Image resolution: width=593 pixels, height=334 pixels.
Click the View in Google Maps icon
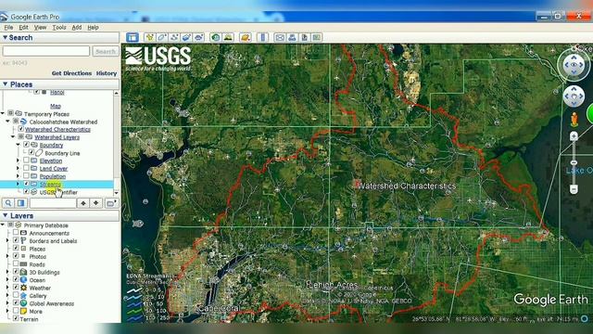(317, 37)
